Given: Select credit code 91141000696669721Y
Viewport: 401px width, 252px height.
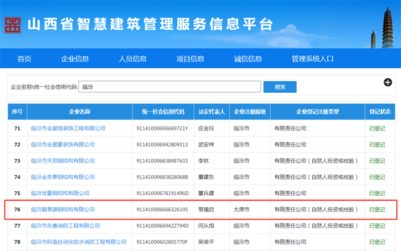Looking at the screenshot, I should click(162, 128).
